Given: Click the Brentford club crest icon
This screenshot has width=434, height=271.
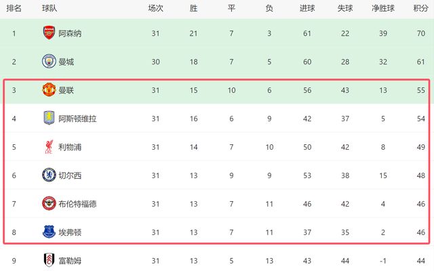Looking at the screenshot, I should point(49,204).
